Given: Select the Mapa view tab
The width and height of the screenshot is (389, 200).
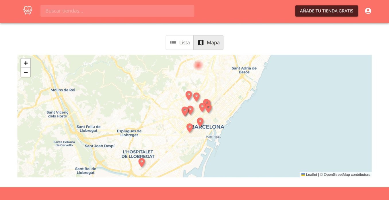Looking at the screenshot, I should point(209,43).
